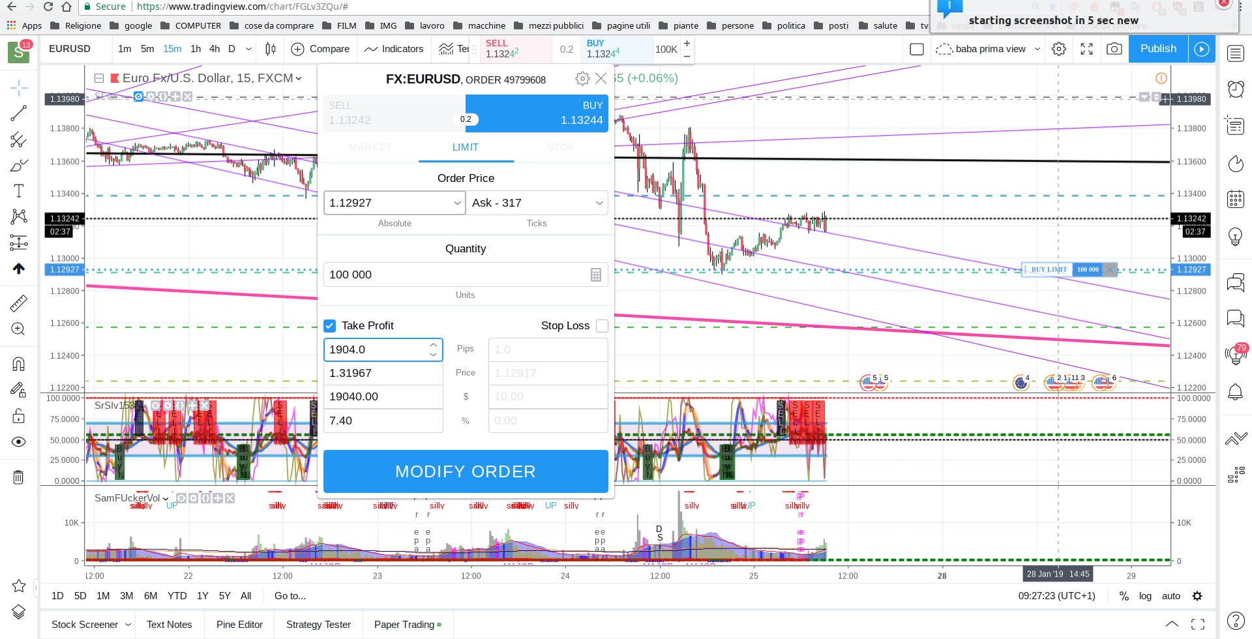Screen dimensions: 1252x639
Task: Expand the chart symbol title dropdown
Action: 299,78
